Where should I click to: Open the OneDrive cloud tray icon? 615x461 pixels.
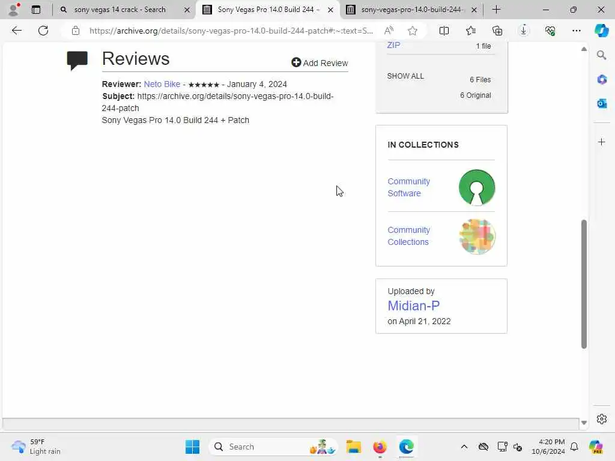pyautogui.click(x=483, y=447)
